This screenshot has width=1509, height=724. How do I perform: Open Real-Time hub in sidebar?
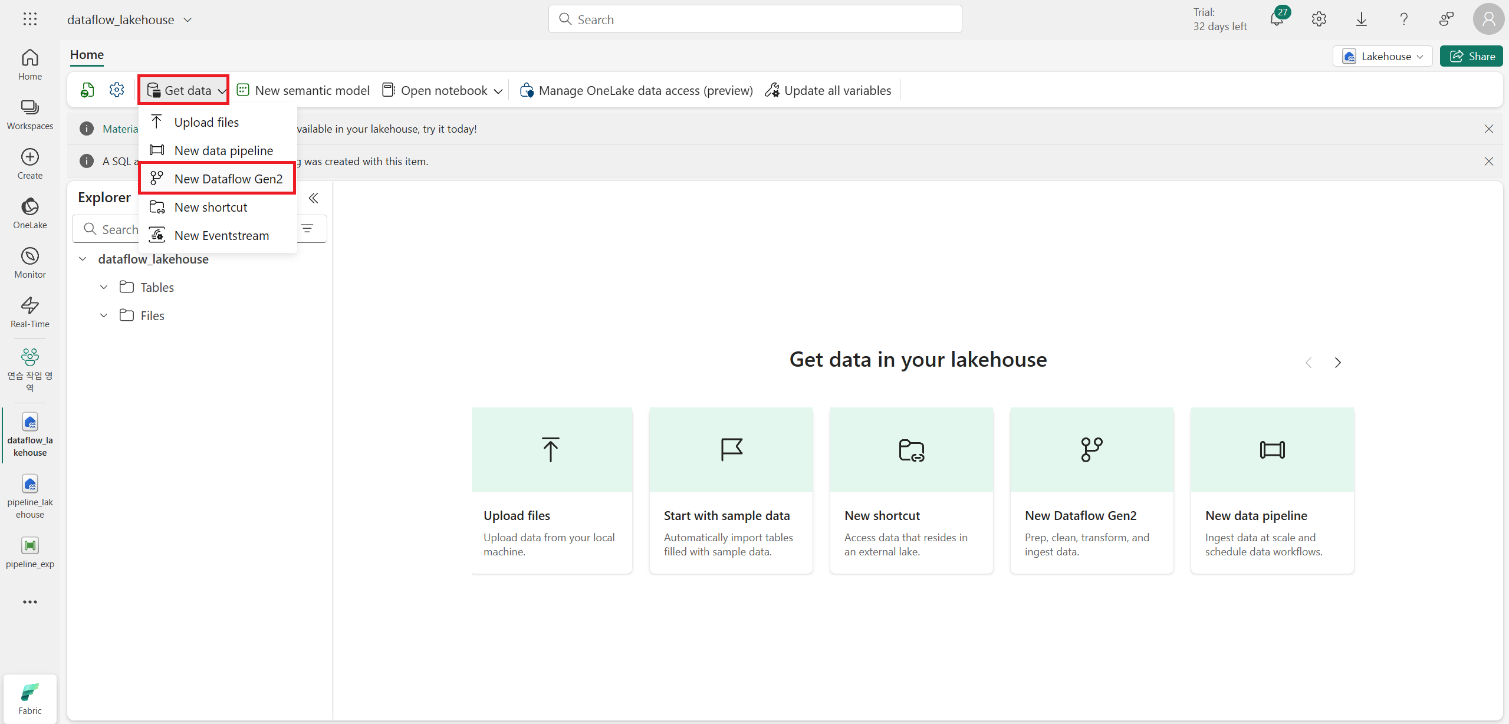29,312
